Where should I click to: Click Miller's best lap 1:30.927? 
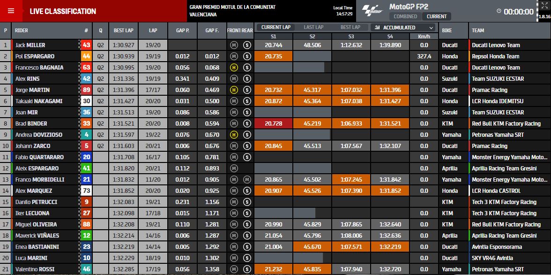[x=123, y=45]
